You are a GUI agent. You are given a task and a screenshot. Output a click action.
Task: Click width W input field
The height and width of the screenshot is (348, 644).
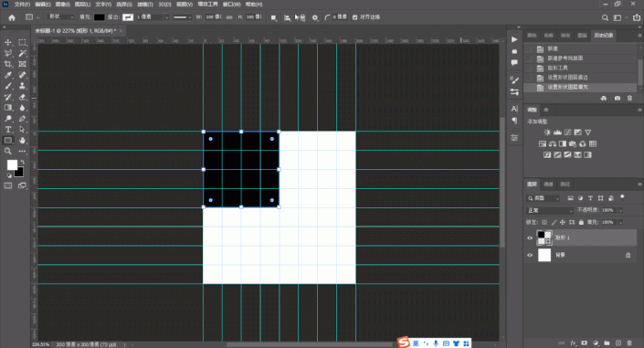pos(213,17)
